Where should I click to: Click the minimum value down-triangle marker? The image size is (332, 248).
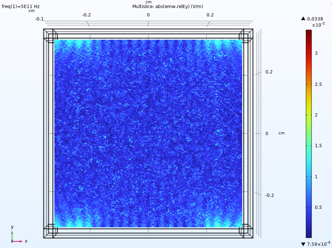click(x=303, y=244)
